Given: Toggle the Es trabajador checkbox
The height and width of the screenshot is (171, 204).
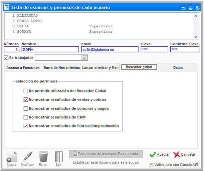Looking at the screenshot, I should pyautogui.click(x=6, y=58).
